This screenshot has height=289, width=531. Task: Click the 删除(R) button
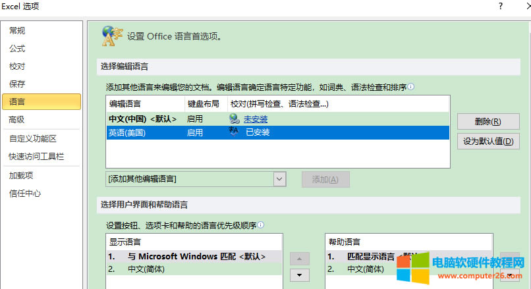pos(488,122)
